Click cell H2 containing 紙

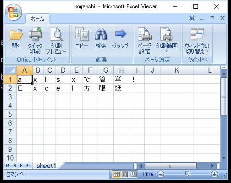(121, 88)
